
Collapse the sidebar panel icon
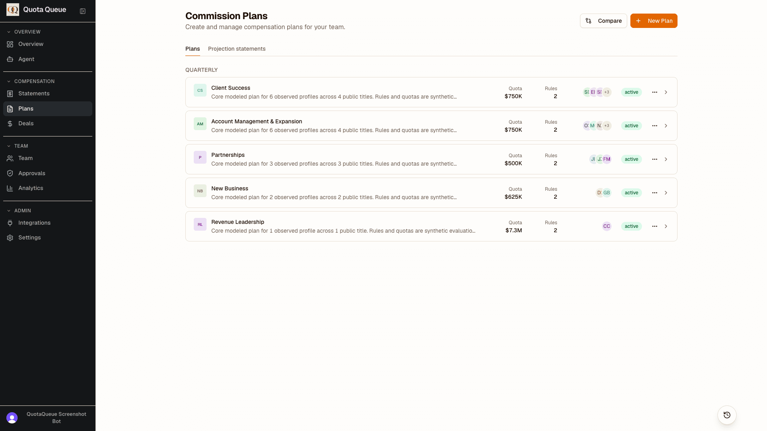coord(83,11)
